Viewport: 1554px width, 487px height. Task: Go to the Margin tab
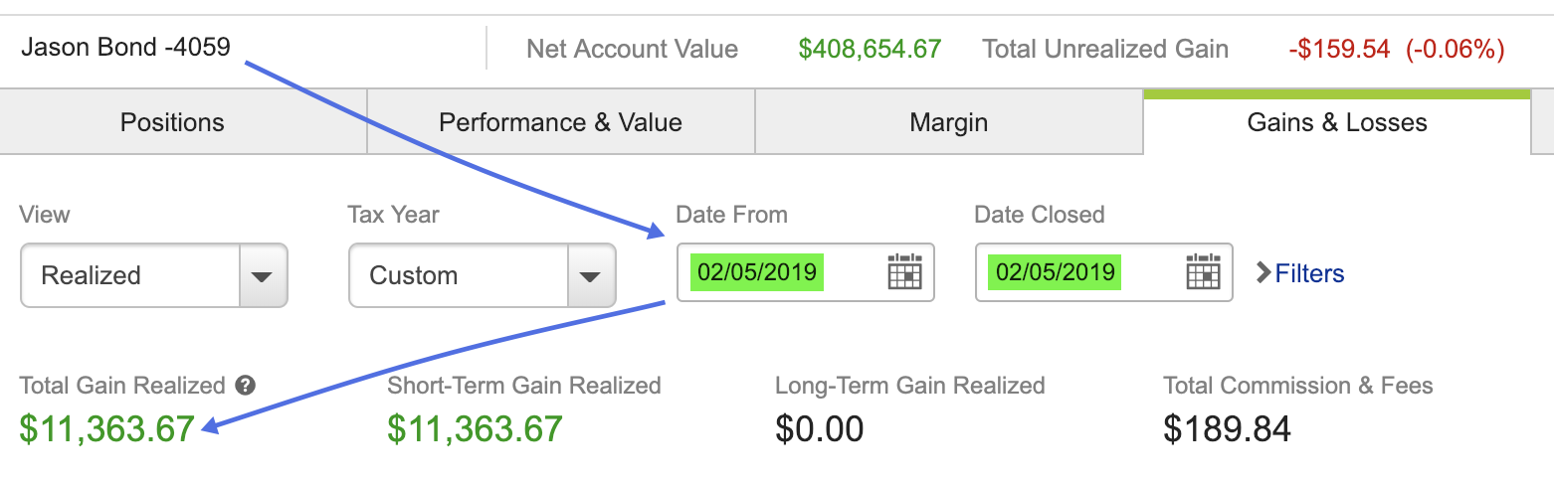(948, 123)
